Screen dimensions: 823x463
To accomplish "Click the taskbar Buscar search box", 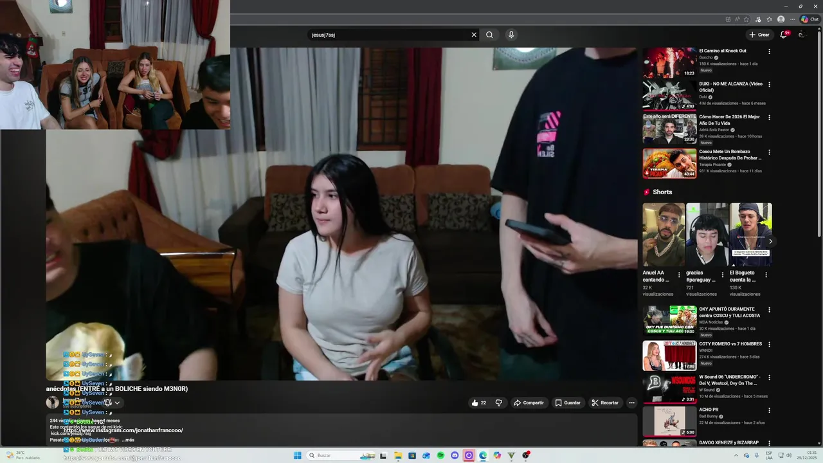I will tap(341, 455).
